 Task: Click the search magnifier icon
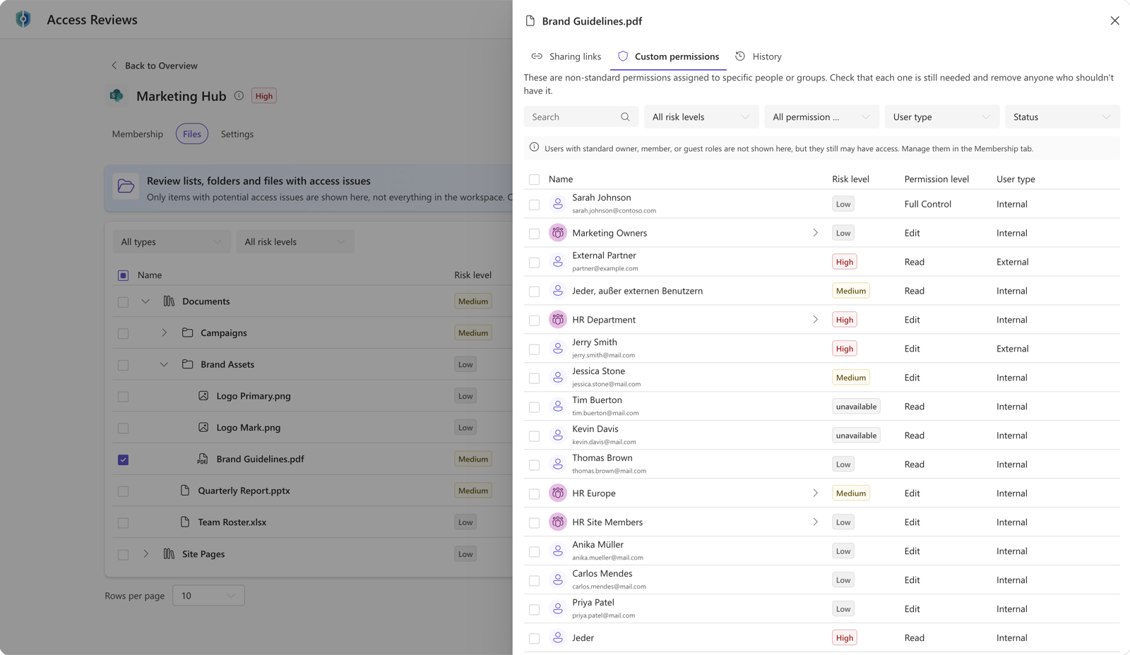(x=625, y=117)
